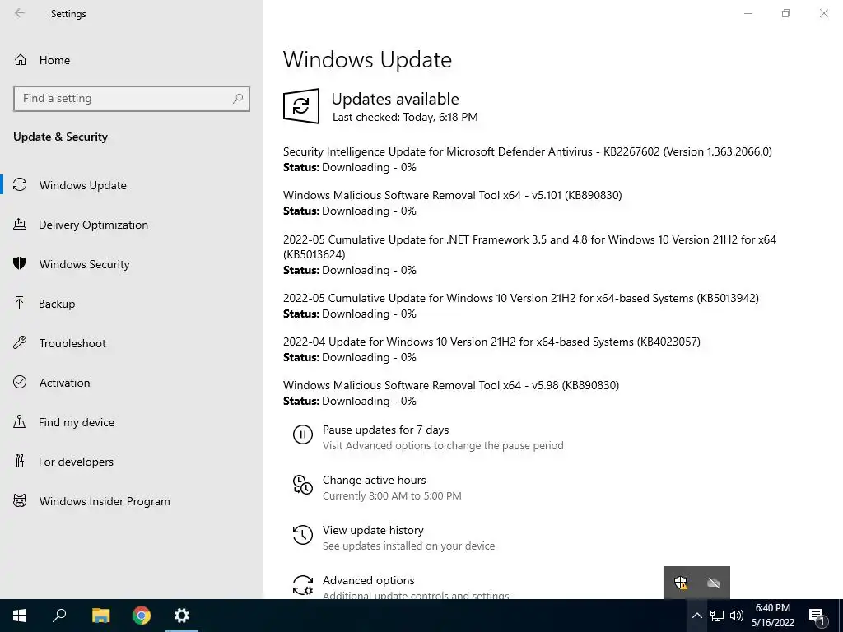Restore down the Settings window

(x=786, y=13)
